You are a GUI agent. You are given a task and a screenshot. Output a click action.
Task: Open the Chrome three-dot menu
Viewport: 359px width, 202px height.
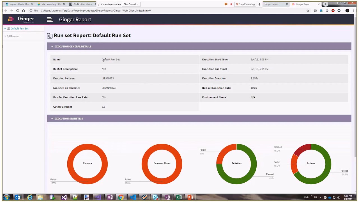pos(353,11)
